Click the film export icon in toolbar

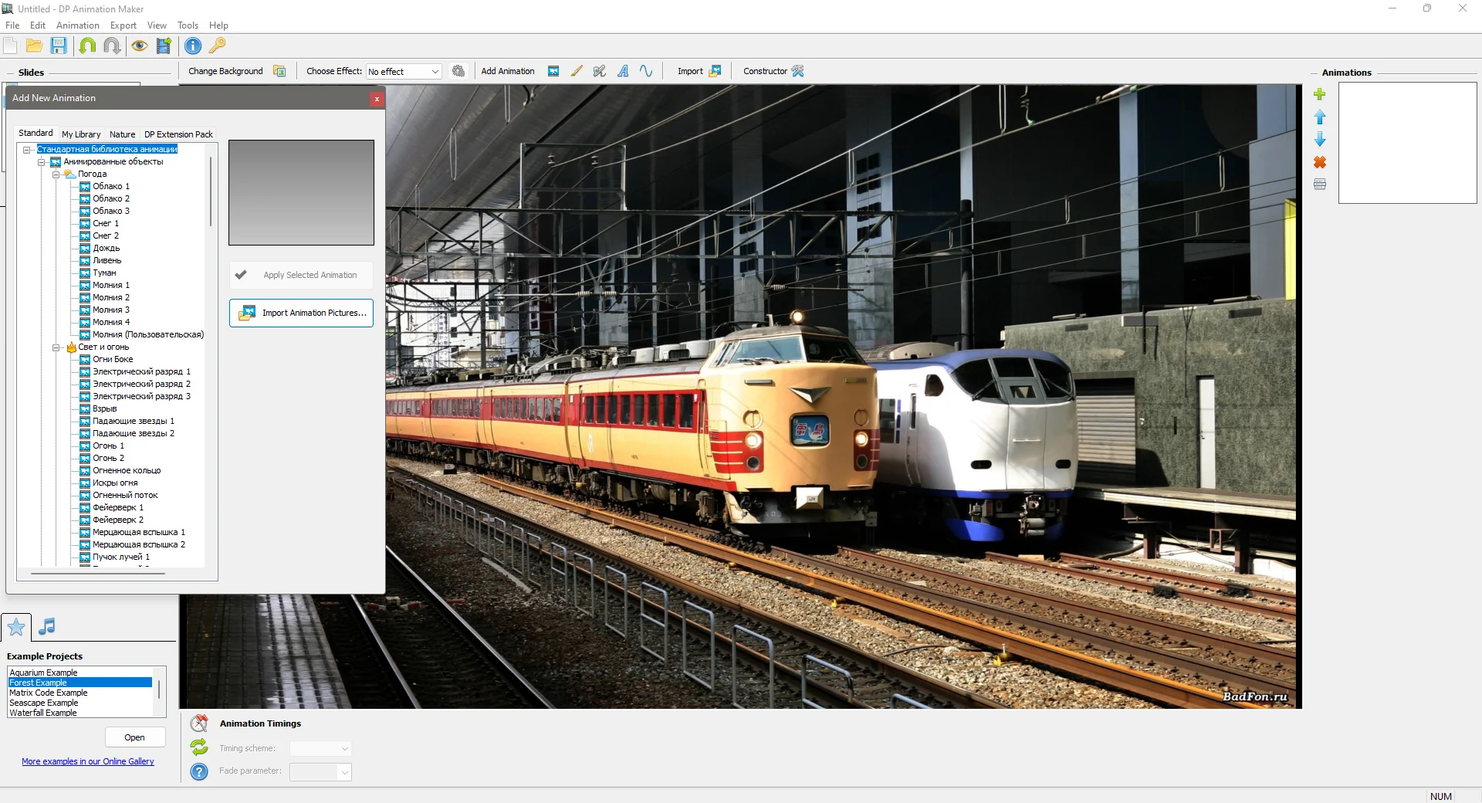click(x=164, y=46)
